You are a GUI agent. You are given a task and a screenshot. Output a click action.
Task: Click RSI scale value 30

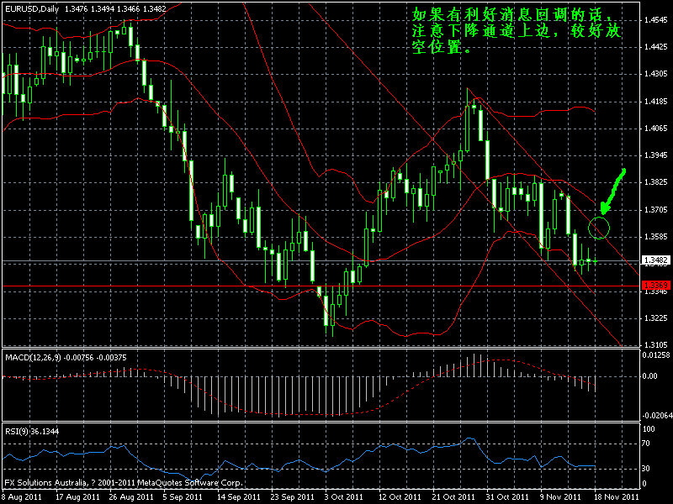(x=645, y=469)
